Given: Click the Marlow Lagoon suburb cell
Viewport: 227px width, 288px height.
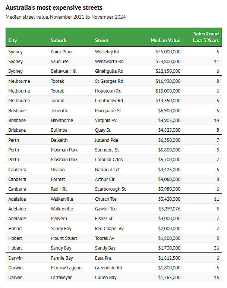Looking at the screenshot, I should [x=66, y=267].
